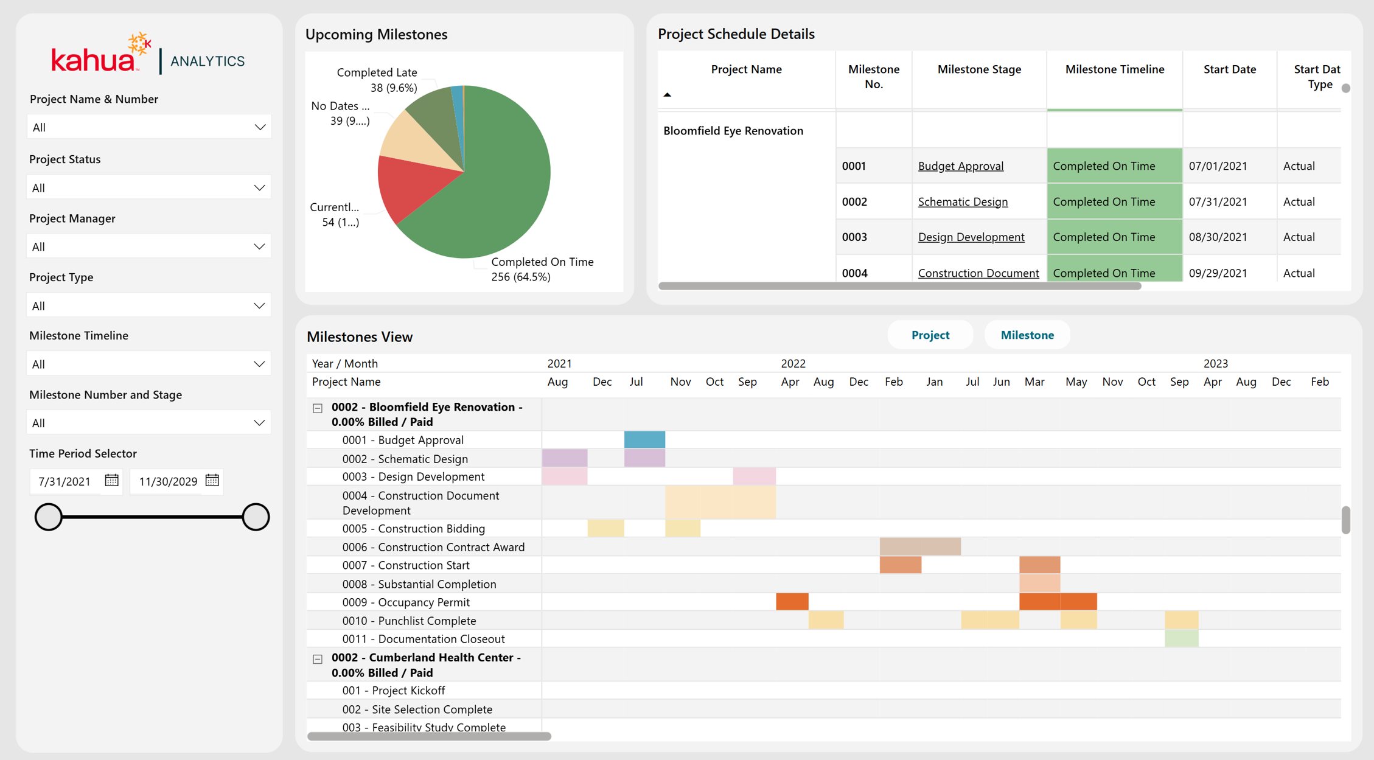Switch to the Milestone view tab
Image resolution: width=1374 pixels, height=760 pixels.
click(1027, 335)
